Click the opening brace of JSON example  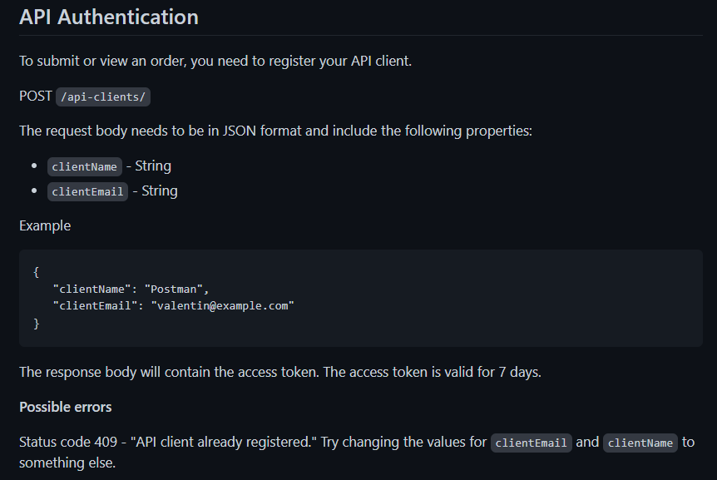point(36,272)
